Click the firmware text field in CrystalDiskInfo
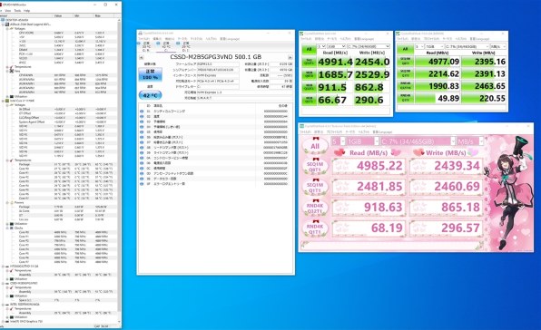This screenshot has height=330, width=541. (x=217, y=64)
